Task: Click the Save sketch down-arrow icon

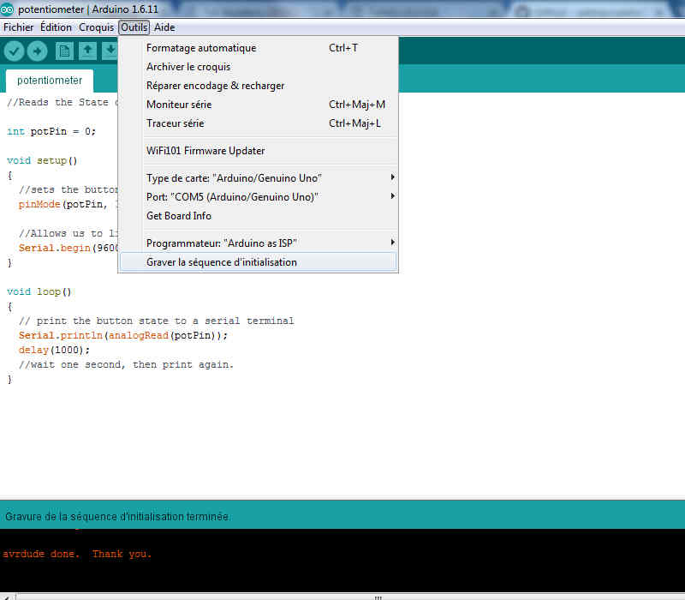Action: click(110, 51)
